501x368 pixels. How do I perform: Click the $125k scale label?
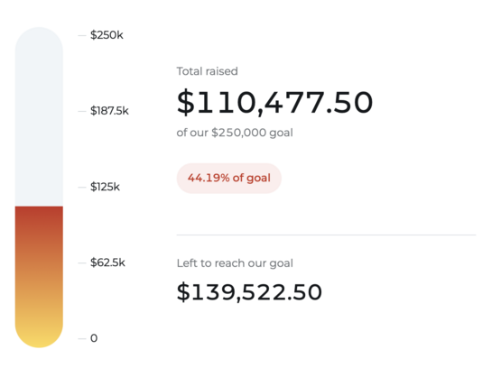coord(105,187)
